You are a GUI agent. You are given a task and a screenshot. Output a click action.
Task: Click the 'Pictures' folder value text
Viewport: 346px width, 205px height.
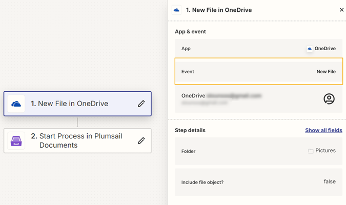coord(325,151)
